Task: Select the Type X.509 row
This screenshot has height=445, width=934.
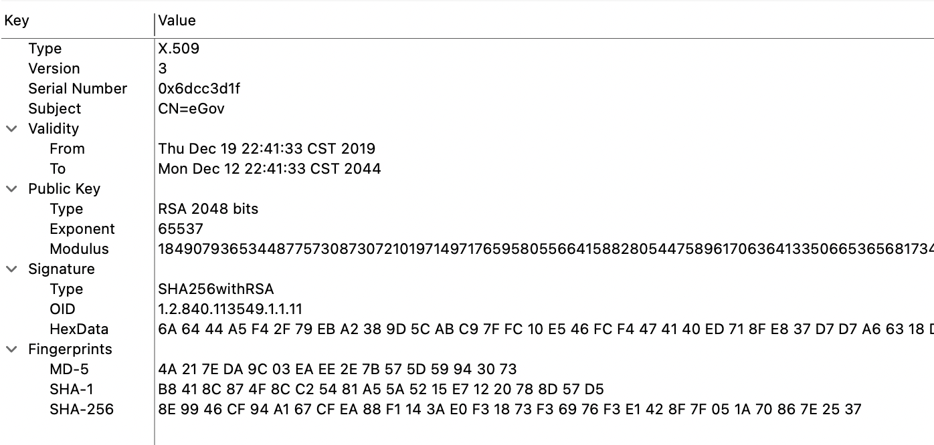Action: [179, 49]
